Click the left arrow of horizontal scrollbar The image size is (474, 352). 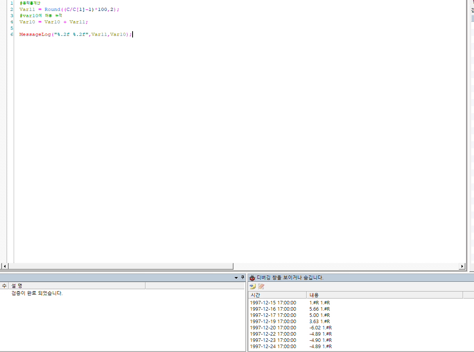pyautogui.click(x=4, y=266)
